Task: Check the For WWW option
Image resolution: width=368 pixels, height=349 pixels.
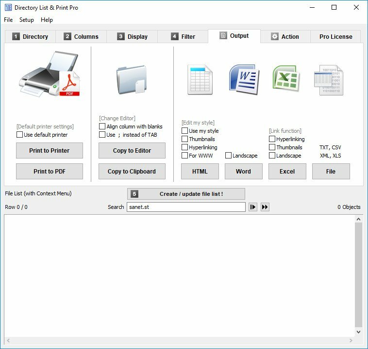Action: (x=185, y=156)
